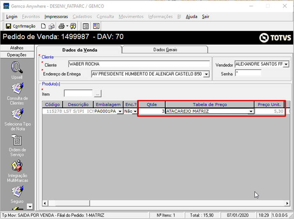Screen dimensions: 294x219
Task: Expand the Vendedor dropdown
Action: pos(286,64)
